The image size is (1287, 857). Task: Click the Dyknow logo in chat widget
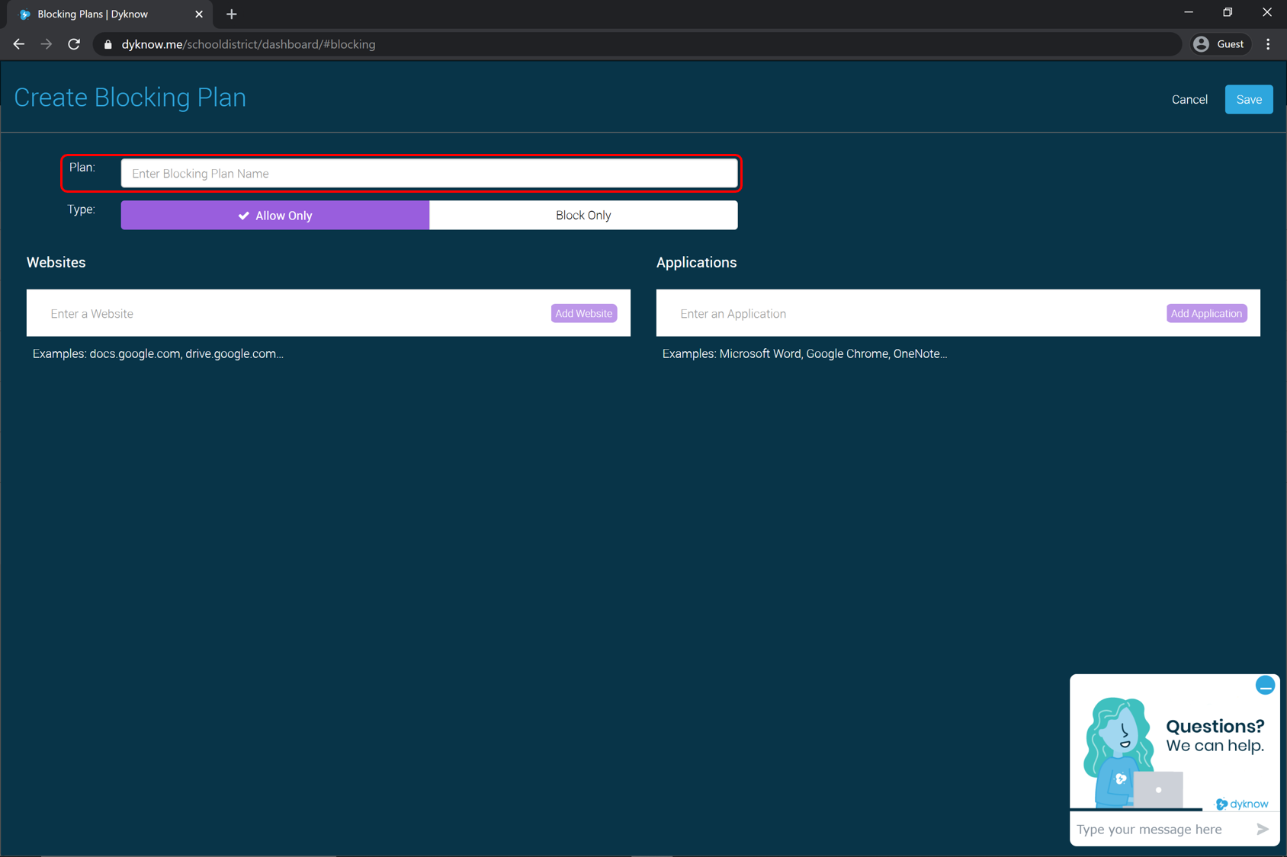1241,804
